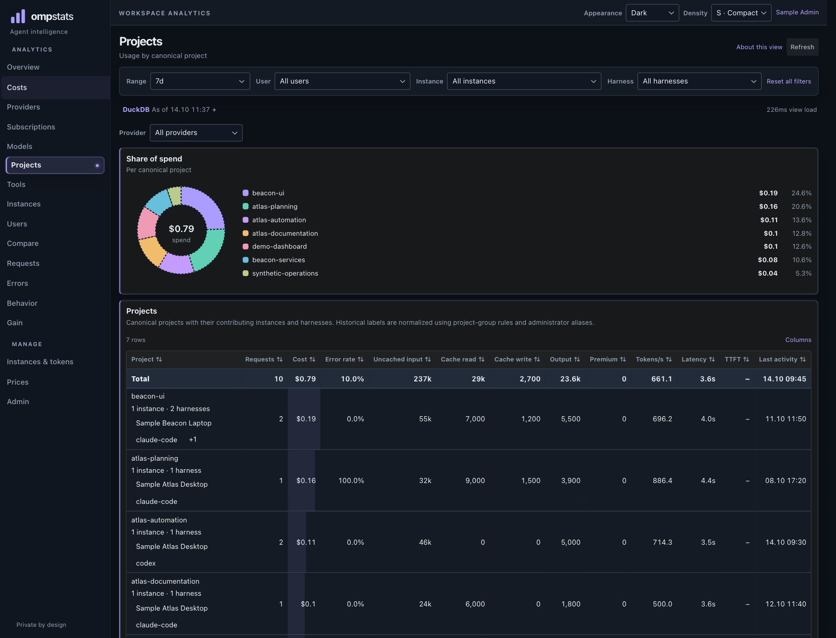Sort table by Uncached input column
Image resolution: width=836 pixels, height=638 pixels.
tap(402, 359)
